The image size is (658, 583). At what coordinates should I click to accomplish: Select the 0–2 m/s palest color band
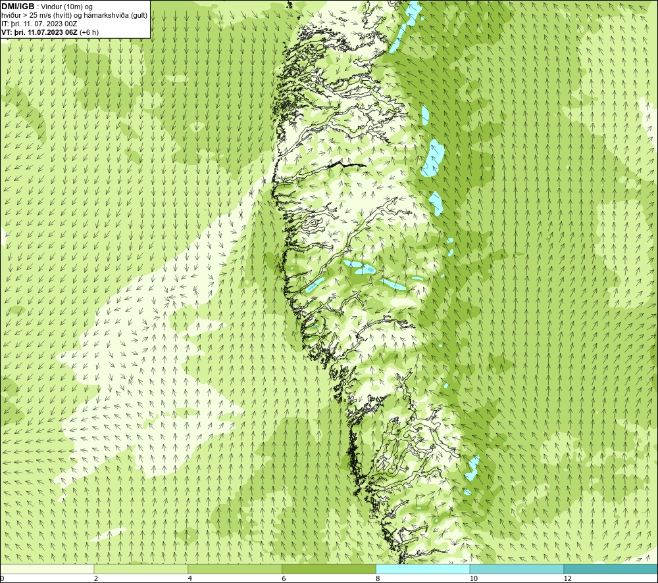coord(47,569)
